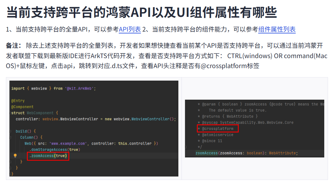Viewport: 333px width, 189px height.
Task: Click the @since 11 annotation
Action: point(212,141)
